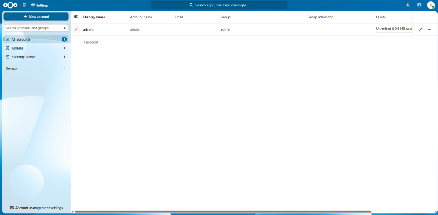This screenshot has height=215, width=438.
Task: Click the All accounts count badge
Action: [x=64, y=39]
